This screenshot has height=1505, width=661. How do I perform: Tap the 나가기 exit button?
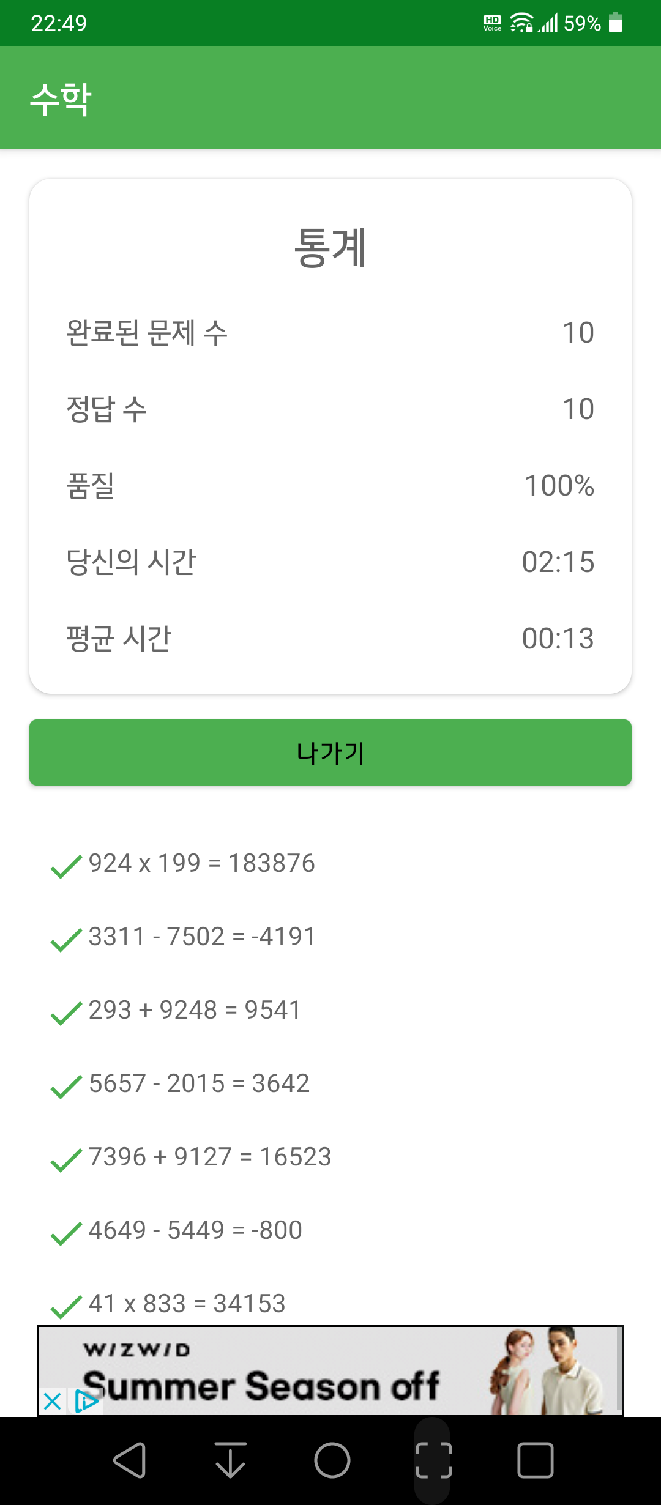coord(330,752)
